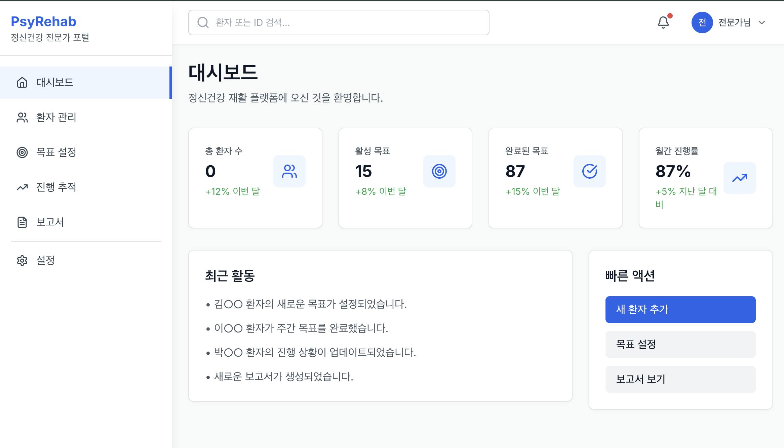Click the +5% 지난 달 대비 text
The image size is (784, 448).
(x=686, y=198)
